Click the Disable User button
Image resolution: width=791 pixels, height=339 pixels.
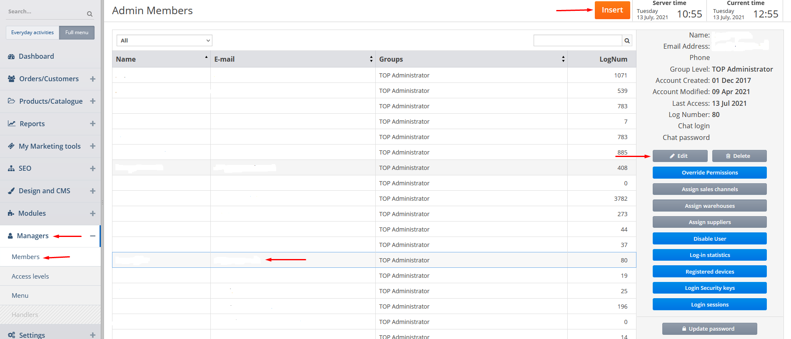pos(709,239)
